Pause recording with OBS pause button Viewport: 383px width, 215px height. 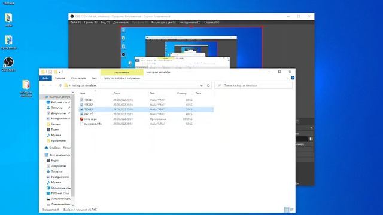[x=311, y=139]
